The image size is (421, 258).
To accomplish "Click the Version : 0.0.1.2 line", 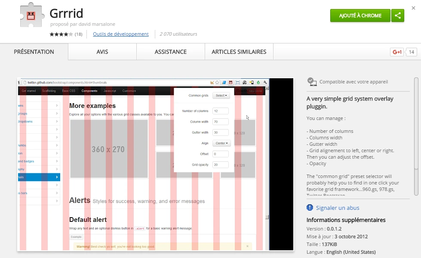I will [x=324, y=229].
